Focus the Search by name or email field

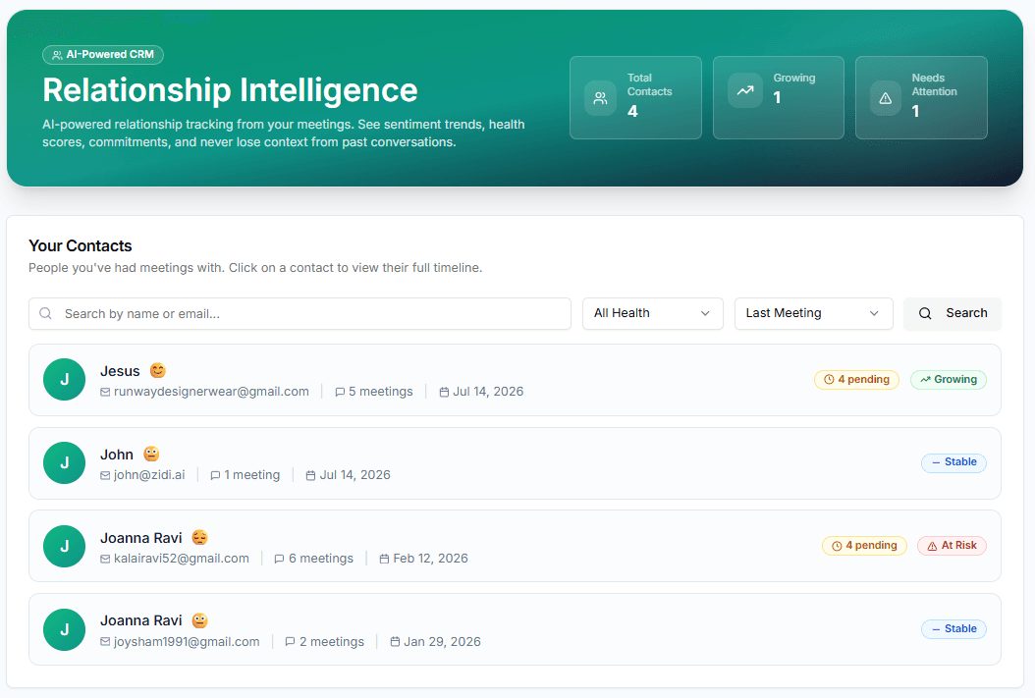click(x=300, y=313)
